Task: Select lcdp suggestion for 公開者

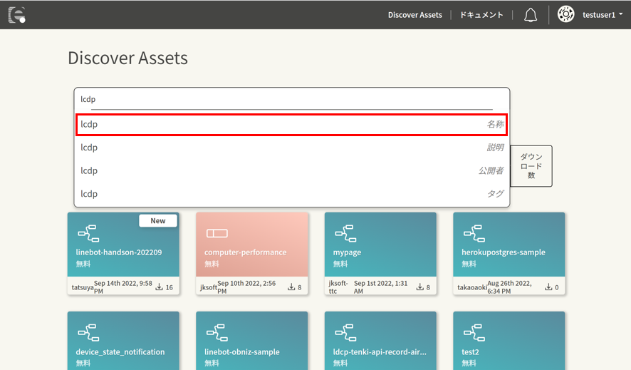Action: pyautogui.click(x=292, y=170)
